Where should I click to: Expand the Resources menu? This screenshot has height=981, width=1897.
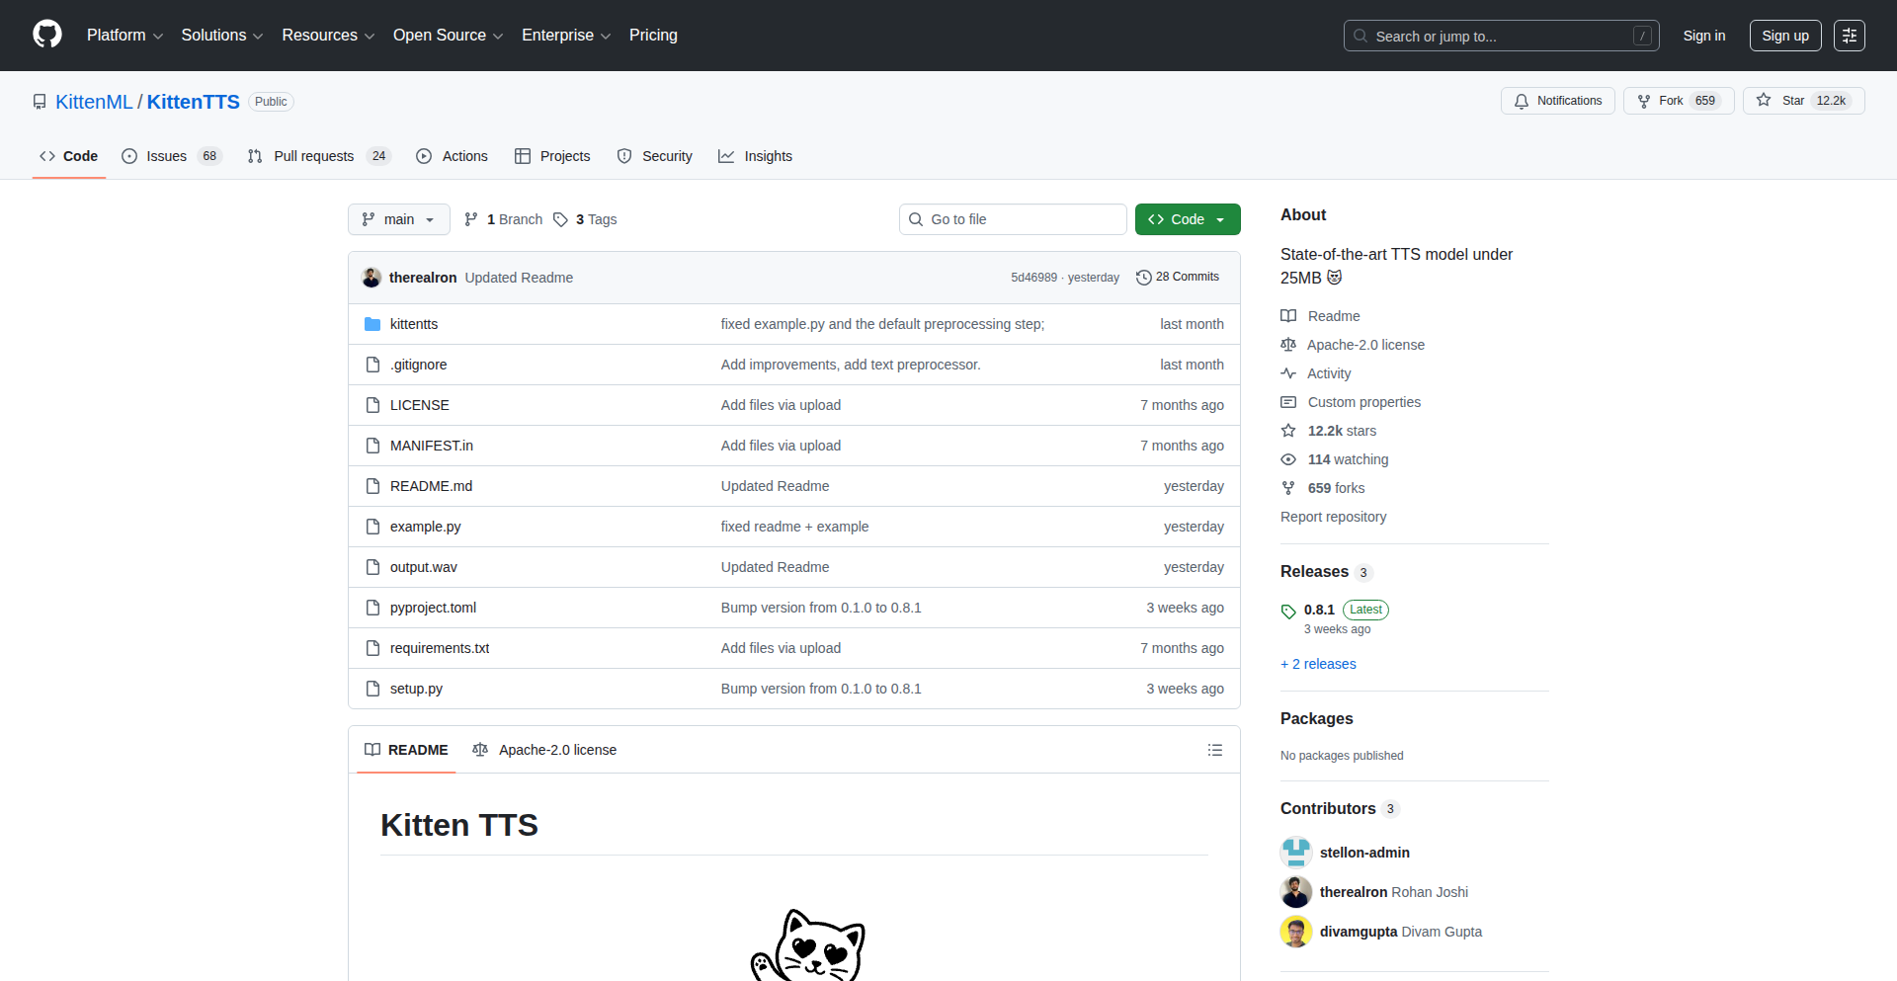328,36
